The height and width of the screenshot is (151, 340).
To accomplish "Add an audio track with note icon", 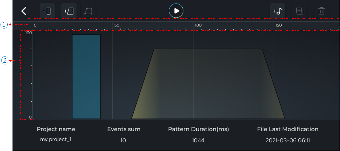I will (x=278, y=11).
